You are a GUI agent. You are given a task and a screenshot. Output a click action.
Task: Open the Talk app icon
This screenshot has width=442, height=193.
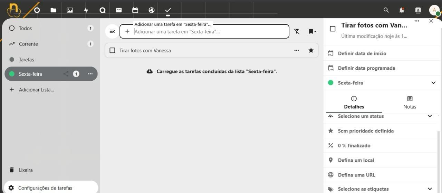coord(103,10)
